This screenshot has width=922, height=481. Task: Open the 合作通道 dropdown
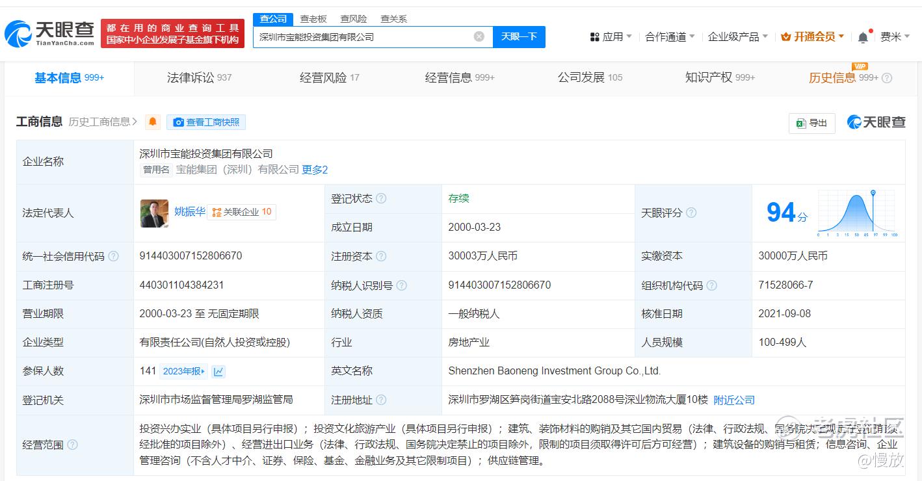pos(670,37)
